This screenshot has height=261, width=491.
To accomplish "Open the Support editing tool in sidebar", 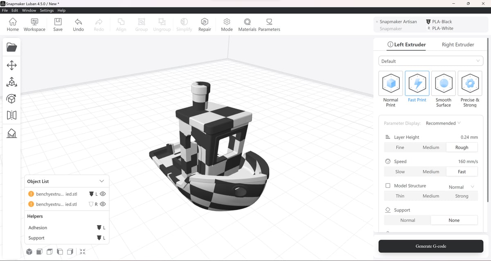I will pos(12,133).
